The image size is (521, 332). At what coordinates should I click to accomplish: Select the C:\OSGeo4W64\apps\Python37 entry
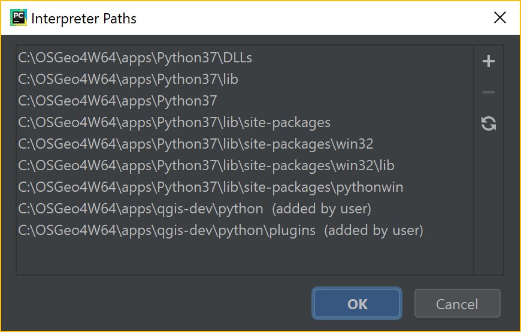[244, 101]
